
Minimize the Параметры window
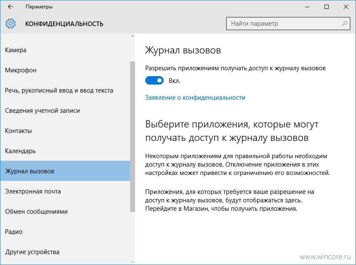coord(307,7)
